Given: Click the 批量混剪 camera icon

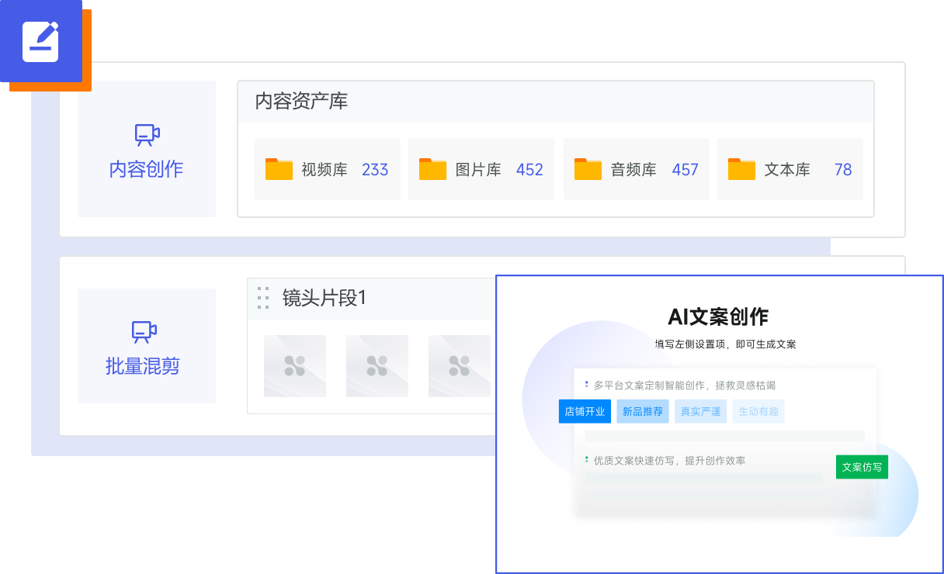Looking at the screenshot, I should coord(144,332).
